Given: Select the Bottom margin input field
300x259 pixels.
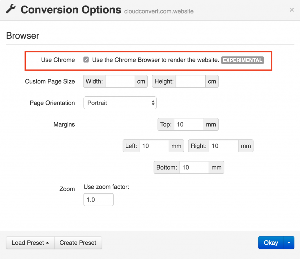Looking at the screenshot, I should tap(194, 167).
